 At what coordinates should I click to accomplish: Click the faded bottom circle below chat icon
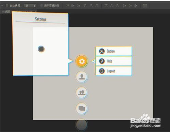pos(82,125)
